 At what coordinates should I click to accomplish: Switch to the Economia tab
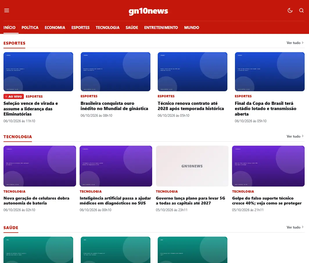(x=55, y=28)
